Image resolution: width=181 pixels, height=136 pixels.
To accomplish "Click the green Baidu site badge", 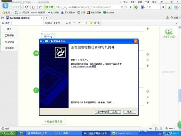I will (50, 7).
